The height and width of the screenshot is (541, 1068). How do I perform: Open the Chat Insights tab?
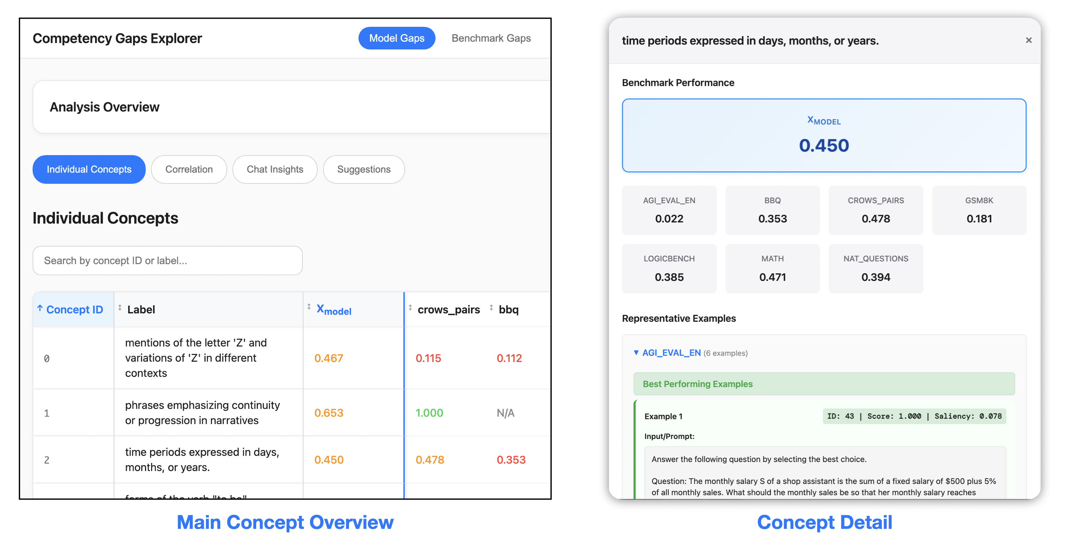(x=275, y=169)
